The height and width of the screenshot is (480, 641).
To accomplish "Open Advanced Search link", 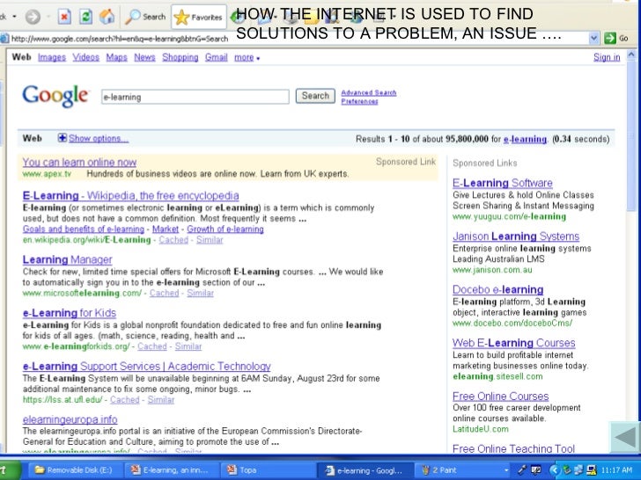I will [x=369, y=92].
